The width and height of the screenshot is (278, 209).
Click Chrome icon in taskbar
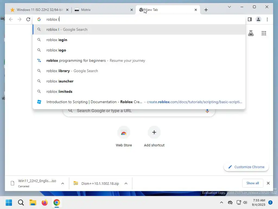(x=56, y=202)
